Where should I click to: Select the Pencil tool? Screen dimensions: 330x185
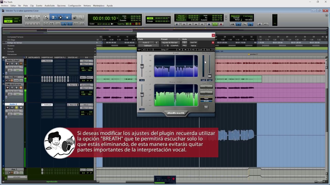[x=81, y=17]
